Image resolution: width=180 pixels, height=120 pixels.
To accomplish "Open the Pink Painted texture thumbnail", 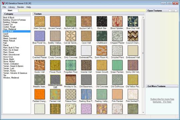I will [117, 94].
